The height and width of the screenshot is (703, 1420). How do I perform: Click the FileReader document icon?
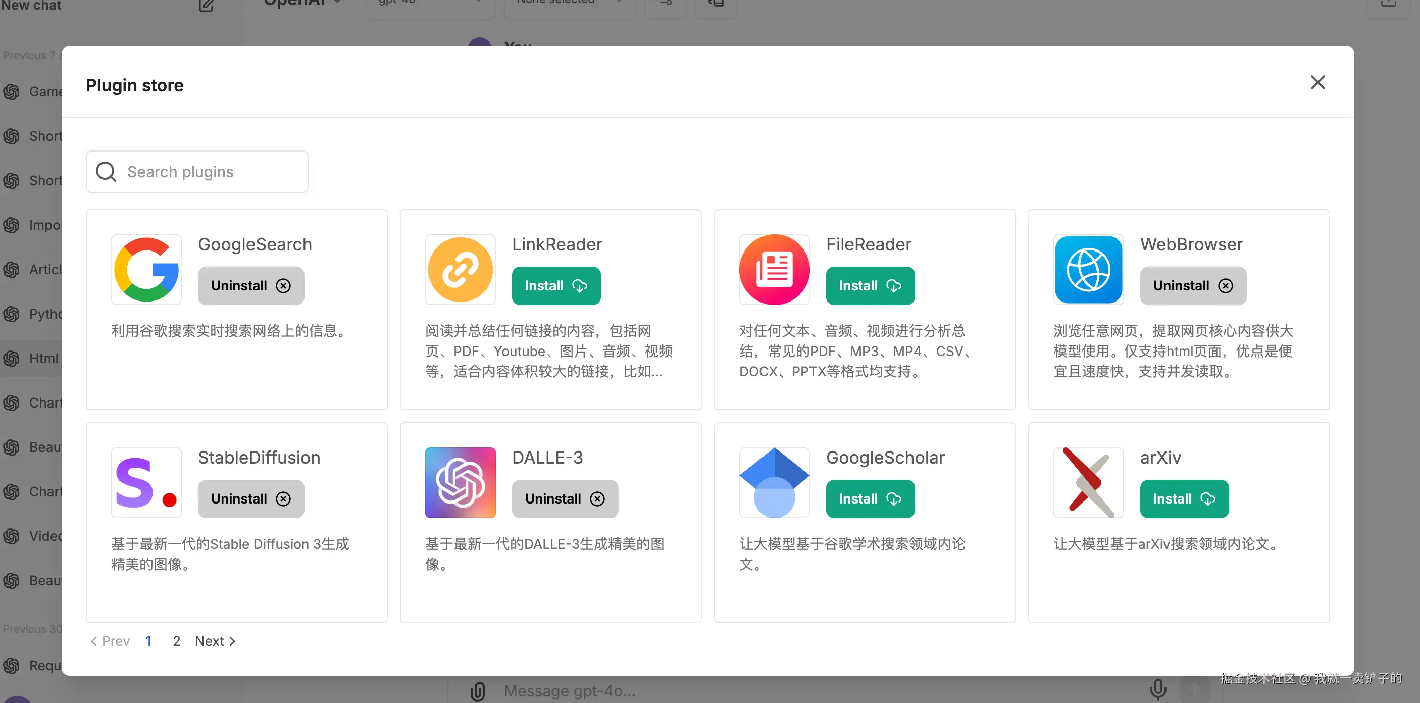774,270
